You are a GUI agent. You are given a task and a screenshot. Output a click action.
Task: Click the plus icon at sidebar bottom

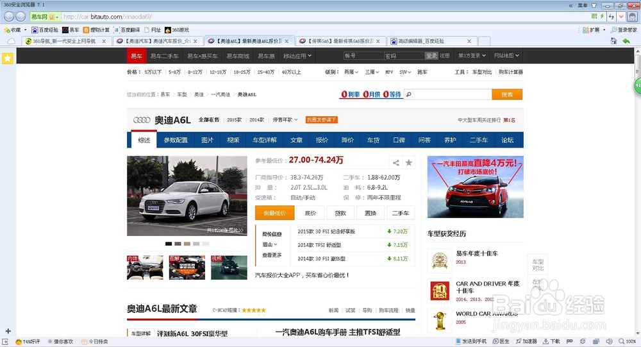[8, 331]
